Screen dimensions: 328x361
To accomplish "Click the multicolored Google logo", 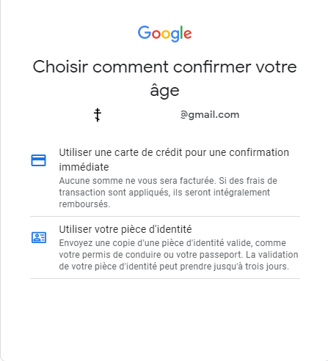I will (x=164, y=34).
